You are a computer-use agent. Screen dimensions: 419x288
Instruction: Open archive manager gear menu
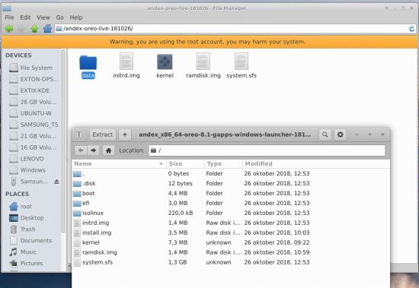point(341,135)
